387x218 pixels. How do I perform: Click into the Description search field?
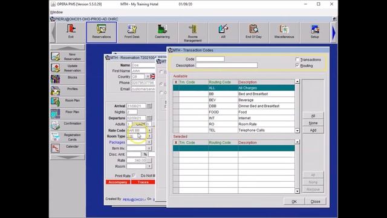point(227,65)
